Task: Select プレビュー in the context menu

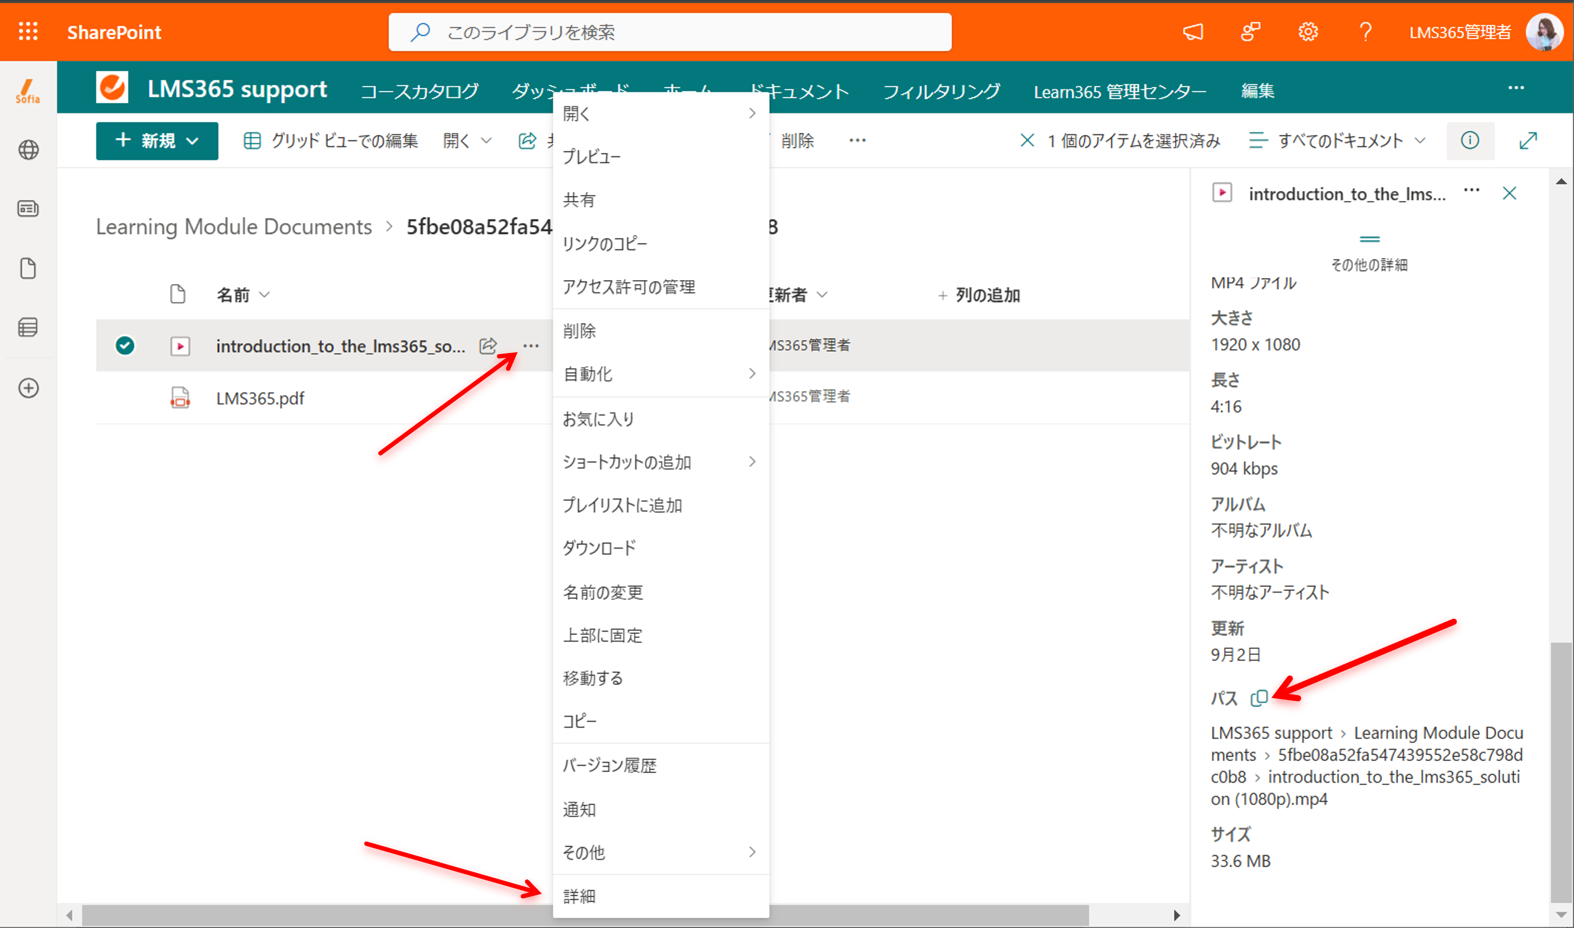Action: coord(661,156)
